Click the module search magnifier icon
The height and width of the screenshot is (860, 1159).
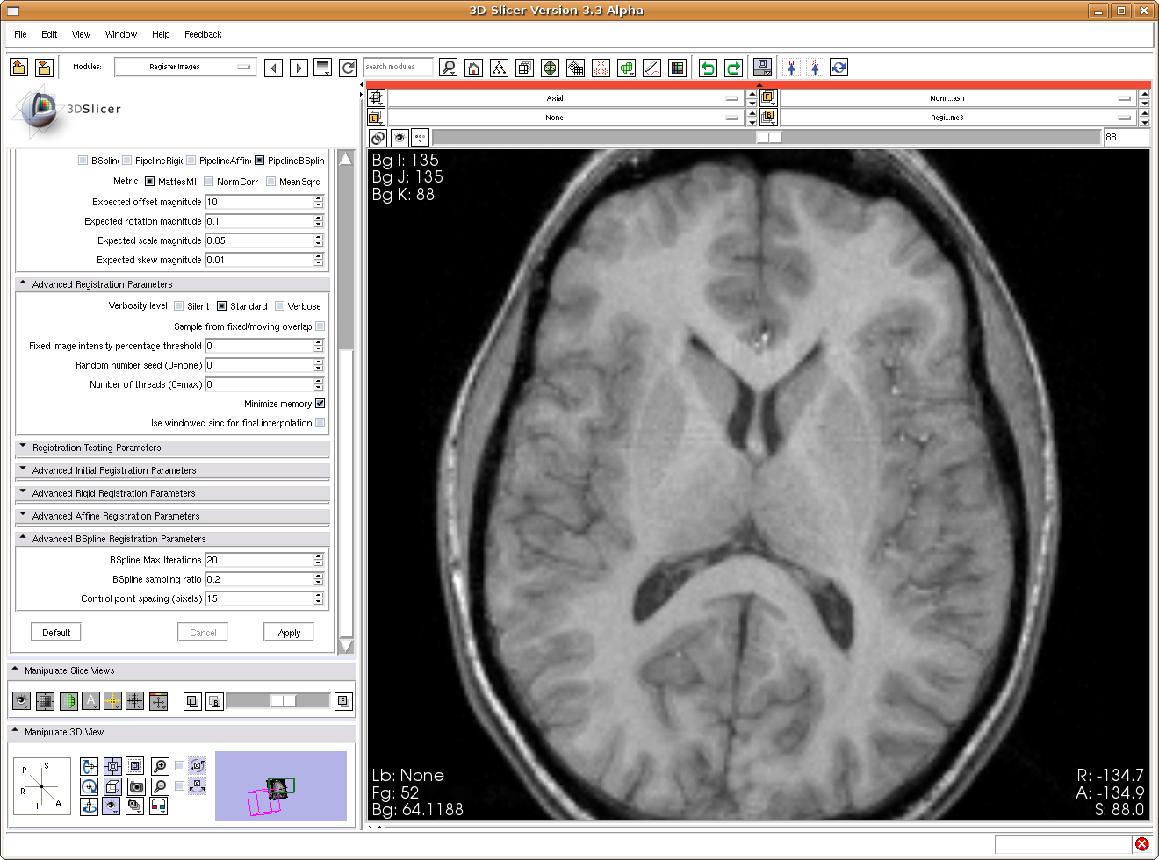pyautogui.click(x=448, y=68)
